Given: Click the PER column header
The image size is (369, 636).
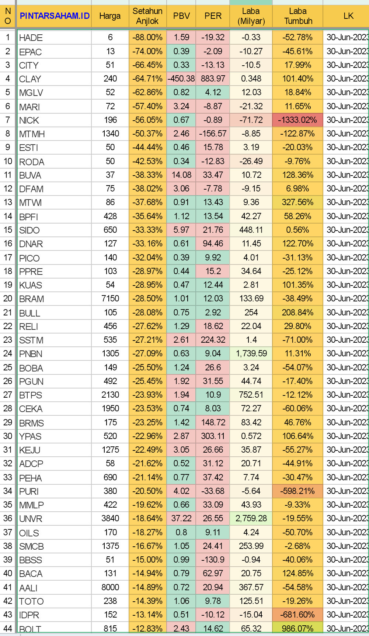Looking at the screenshot, I should [x=213, y=16].
